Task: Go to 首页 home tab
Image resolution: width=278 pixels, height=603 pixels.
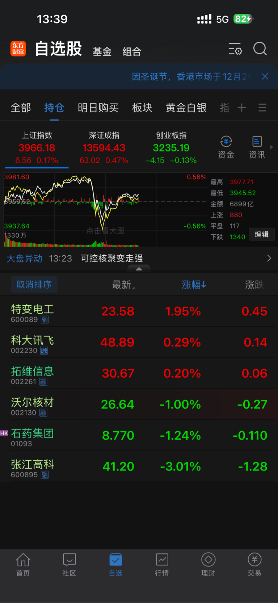Action: (23, 565)
